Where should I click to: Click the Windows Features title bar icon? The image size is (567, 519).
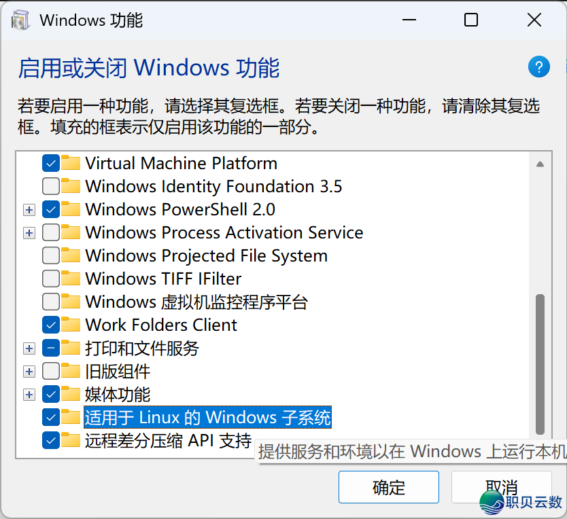click(21, 20)
